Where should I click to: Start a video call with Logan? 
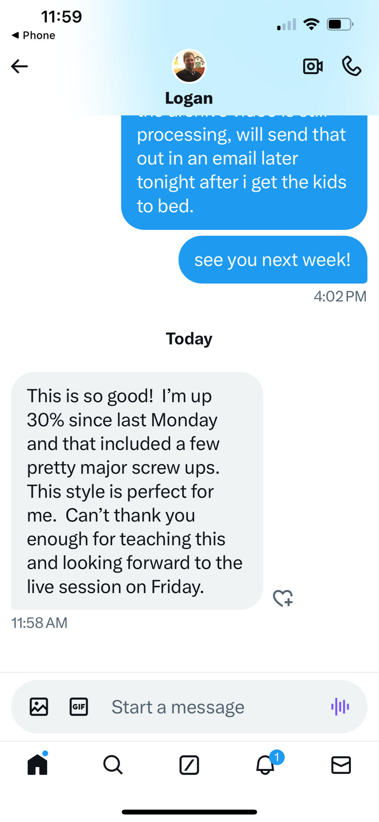312,67
